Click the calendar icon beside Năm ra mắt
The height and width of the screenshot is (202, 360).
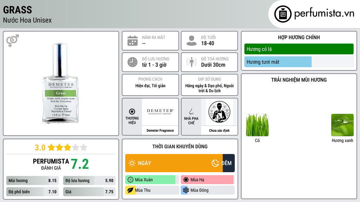[133, 41]
